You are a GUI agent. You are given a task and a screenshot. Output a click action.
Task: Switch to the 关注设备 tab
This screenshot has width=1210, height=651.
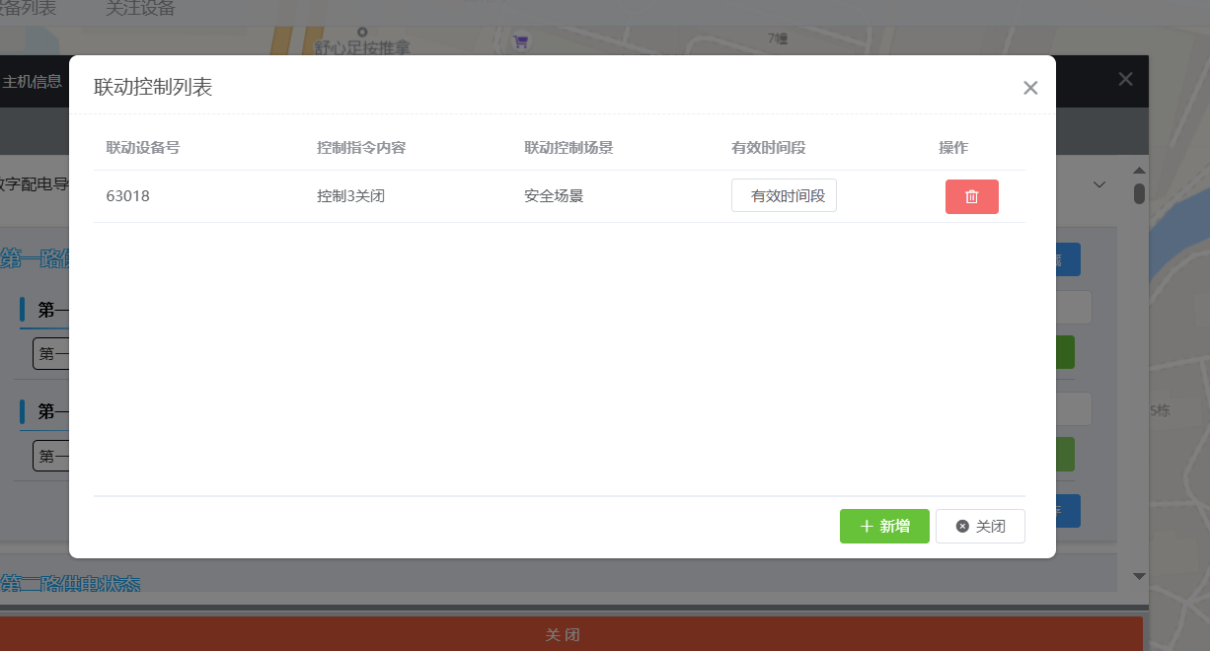click(140, 9)
